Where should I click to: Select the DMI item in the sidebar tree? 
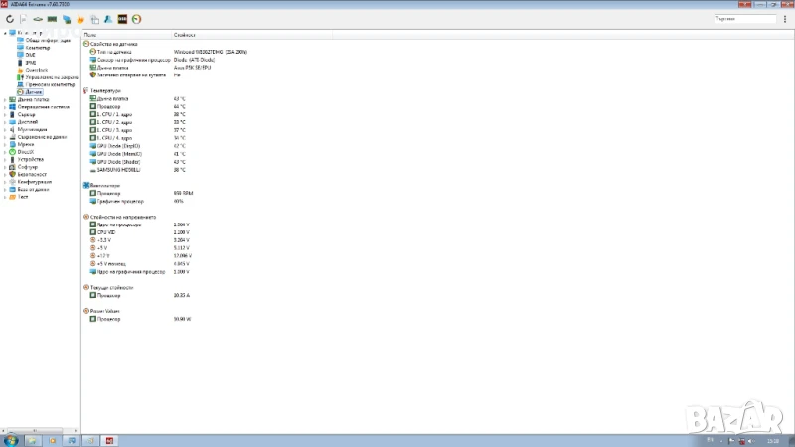coord(31,55)
